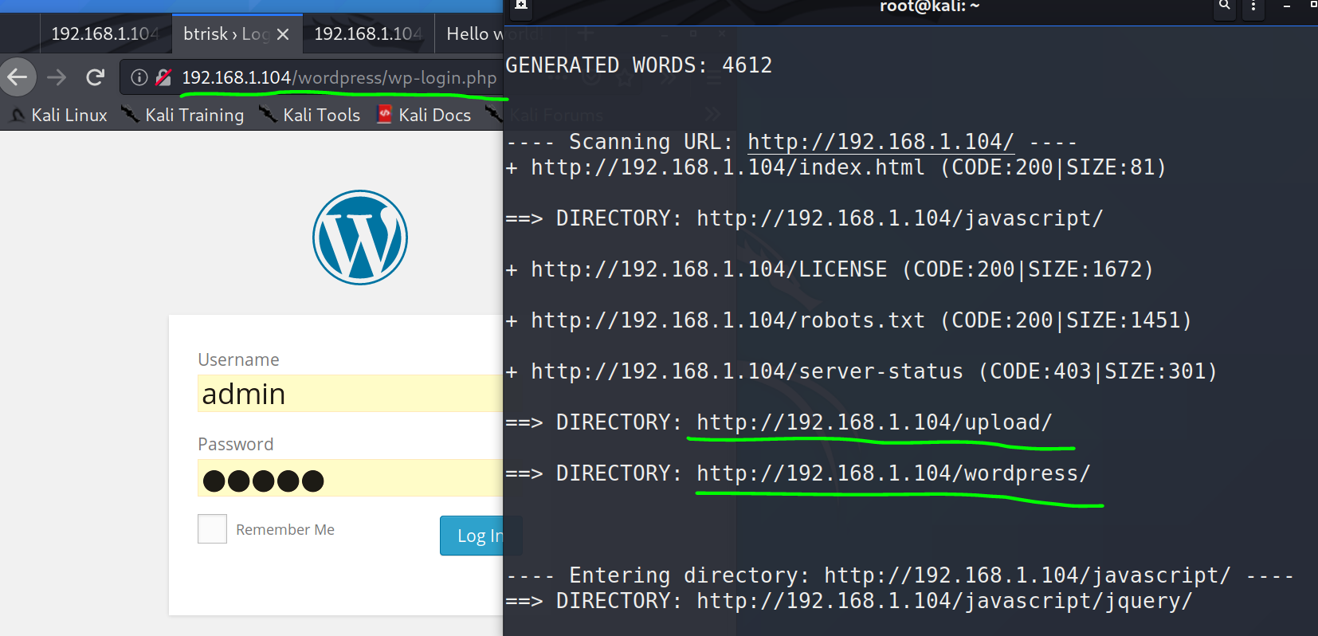The width and height of the screenshot is (1318, 636).
Task: Click the browser forward arrow
Action: pos(57,77)
